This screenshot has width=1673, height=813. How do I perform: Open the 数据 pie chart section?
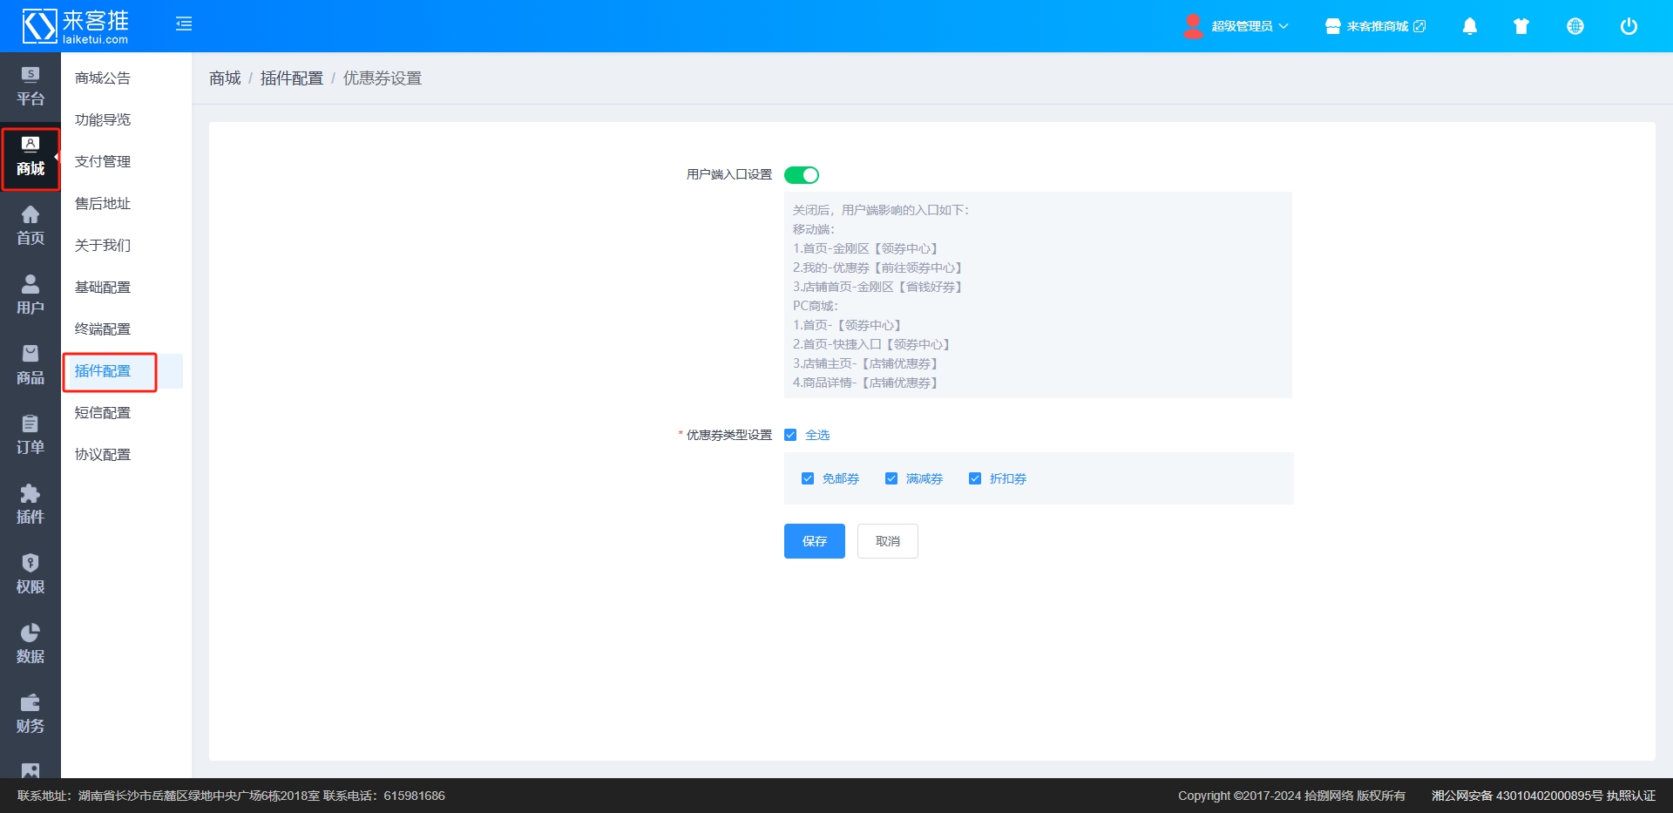[x=30, y=644]
